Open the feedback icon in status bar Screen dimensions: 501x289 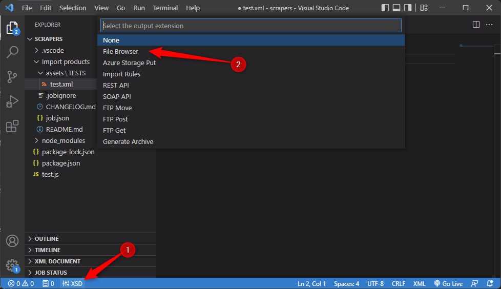point(474,283)
